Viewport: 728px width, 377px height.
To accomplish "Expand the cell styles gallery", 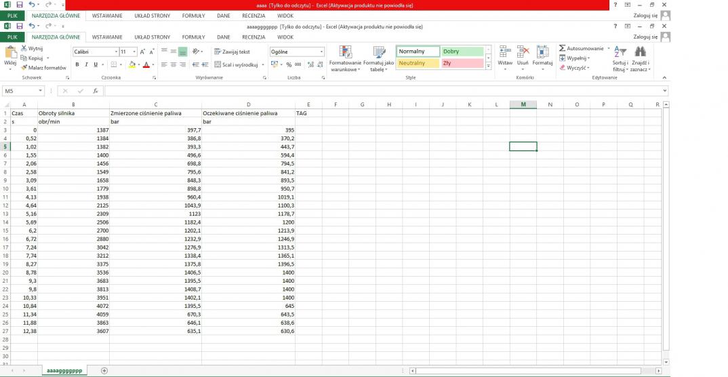I will 488,66.
